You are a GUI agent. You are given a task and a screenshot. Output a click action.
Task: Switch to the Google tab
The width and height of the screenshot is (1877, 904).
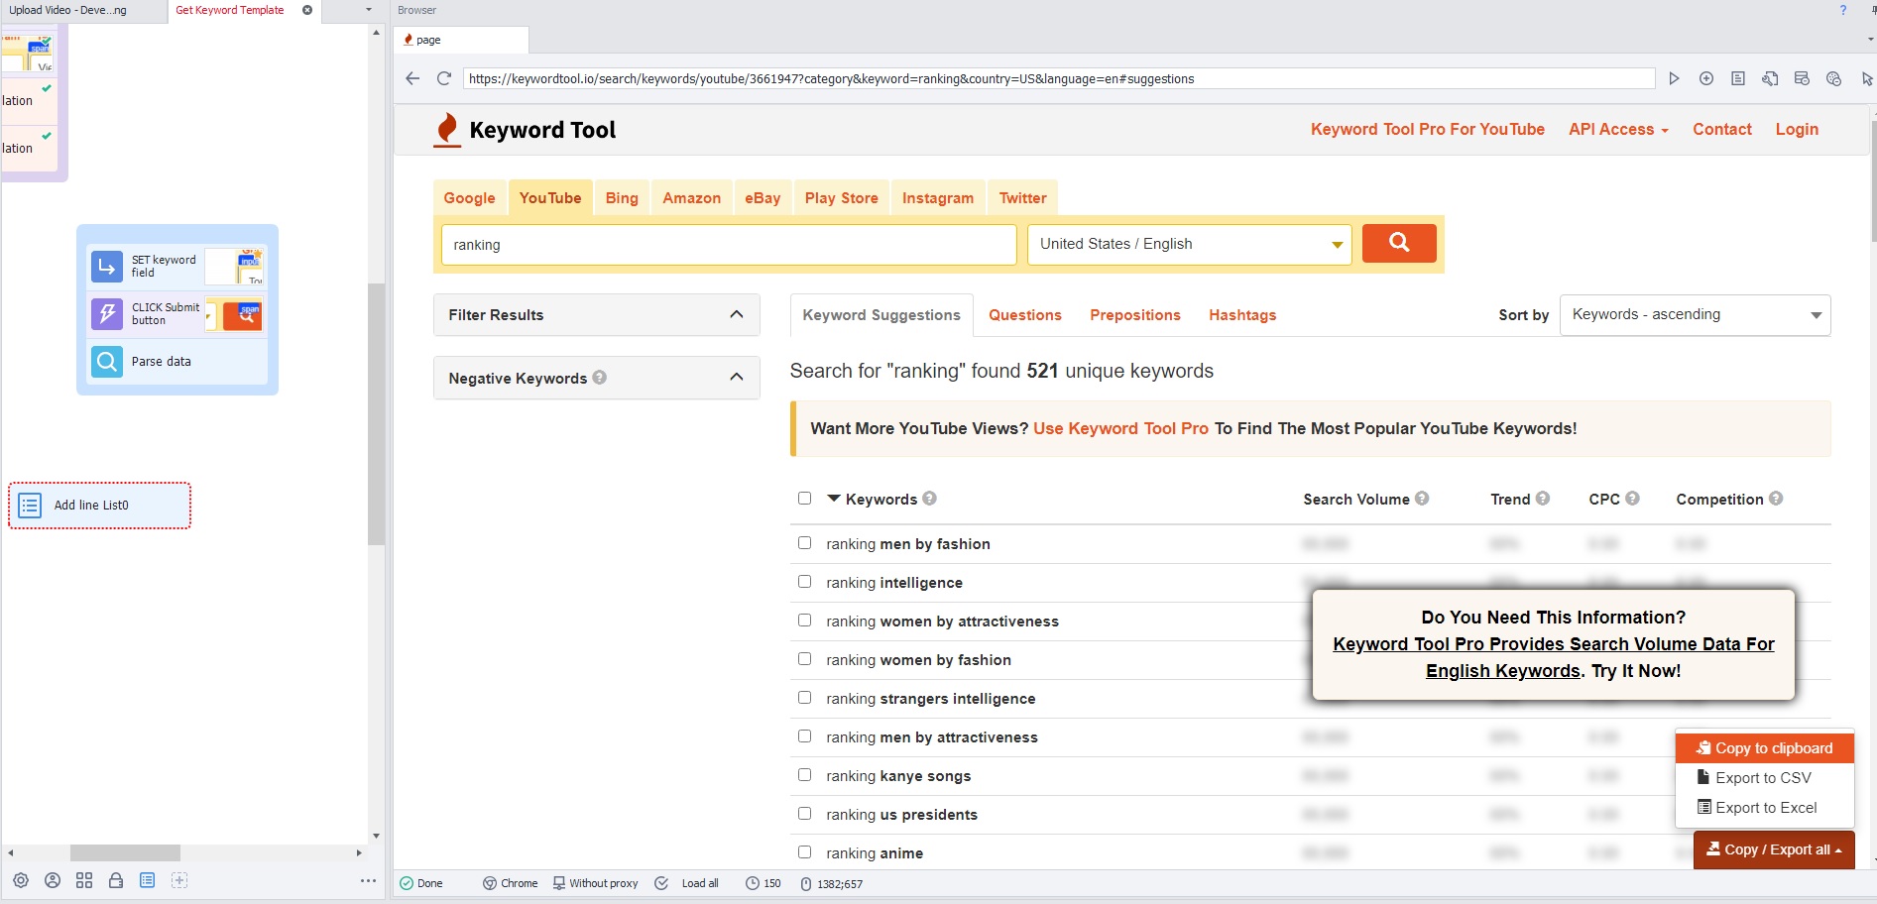click(470, 197)
